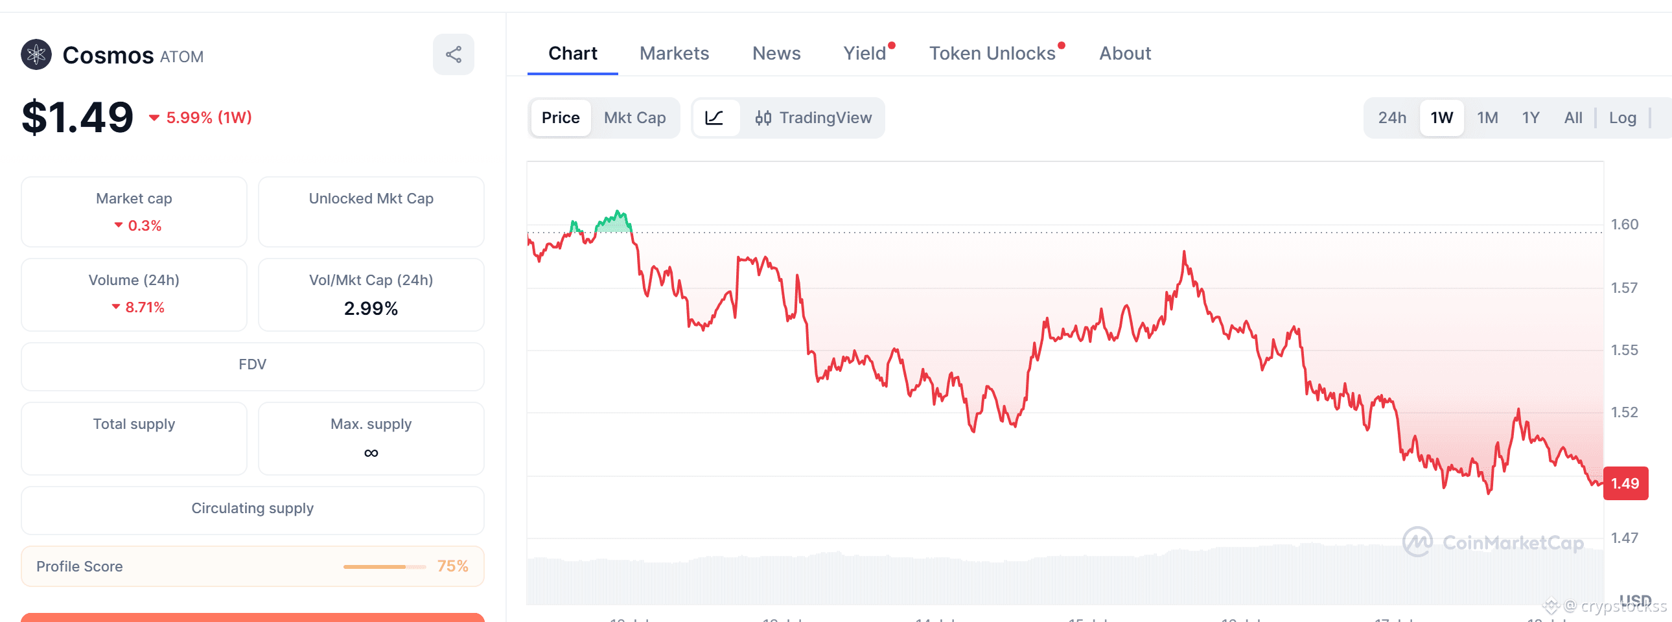The height and width of the screenshot is (622, 1672).
Task: Switch to the Markets tab
Action: 674,53
